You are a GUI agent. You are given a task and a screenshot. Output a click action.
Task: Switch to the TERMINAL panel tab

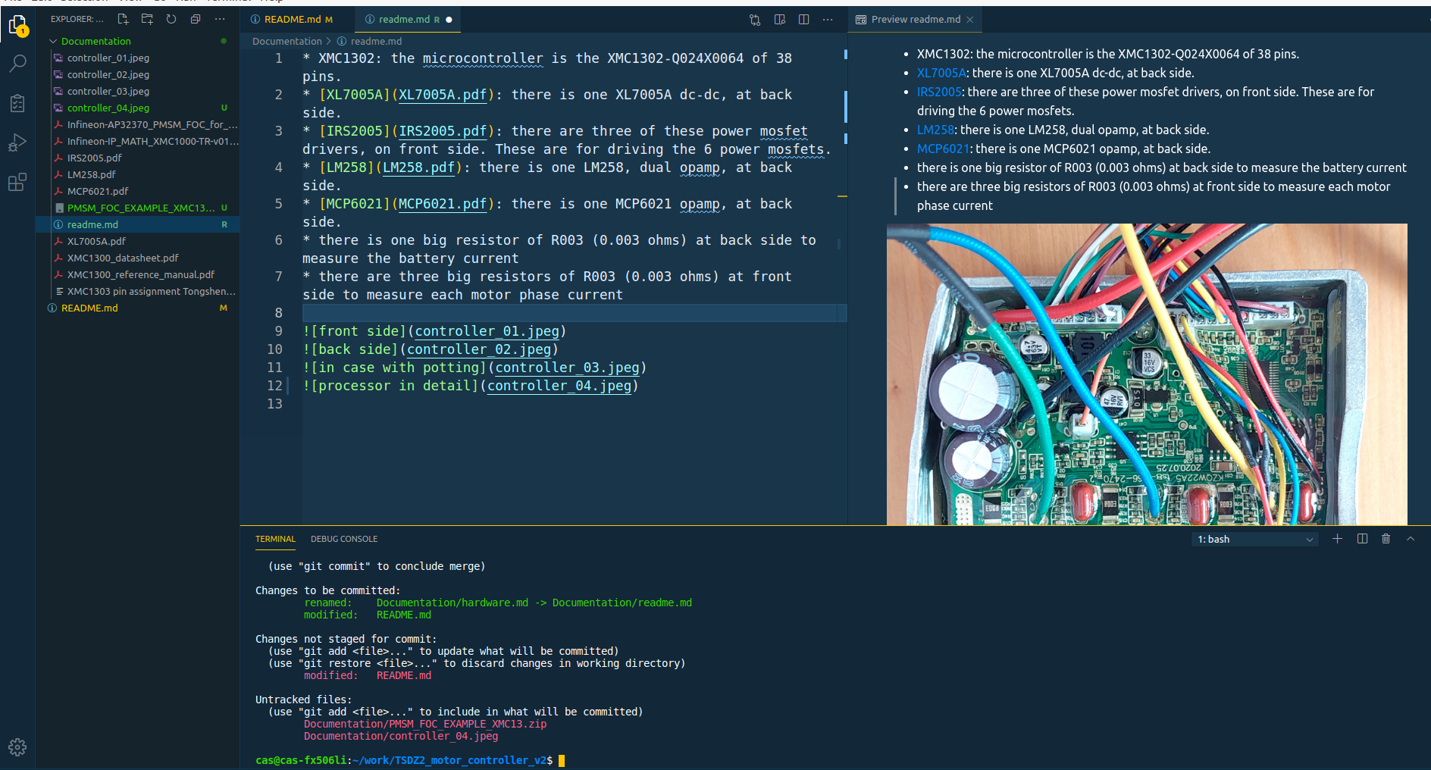click(275, 539)
